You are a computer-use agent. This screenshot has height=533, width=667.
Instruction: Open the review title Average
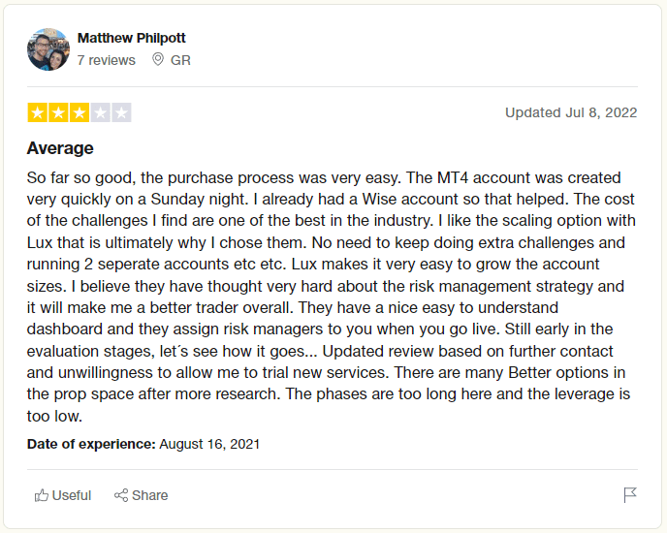[x=60, y=148]
